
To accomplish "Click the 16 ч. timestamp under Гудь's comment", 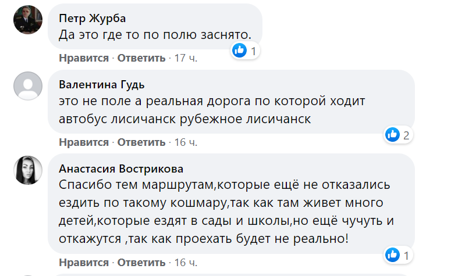I will point(186,142).
